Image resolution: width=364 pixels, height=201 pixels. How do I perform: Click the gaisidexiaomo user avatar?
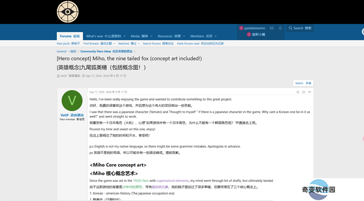point(241,28)
